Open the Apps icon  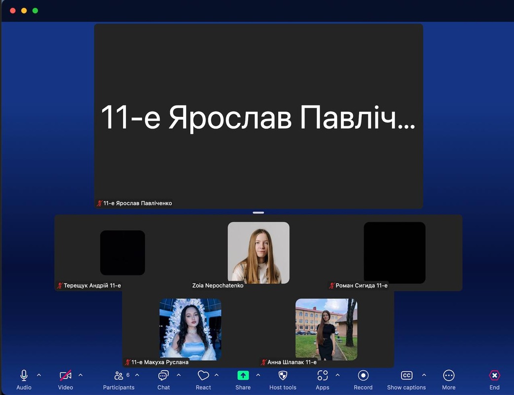point(323,376)
